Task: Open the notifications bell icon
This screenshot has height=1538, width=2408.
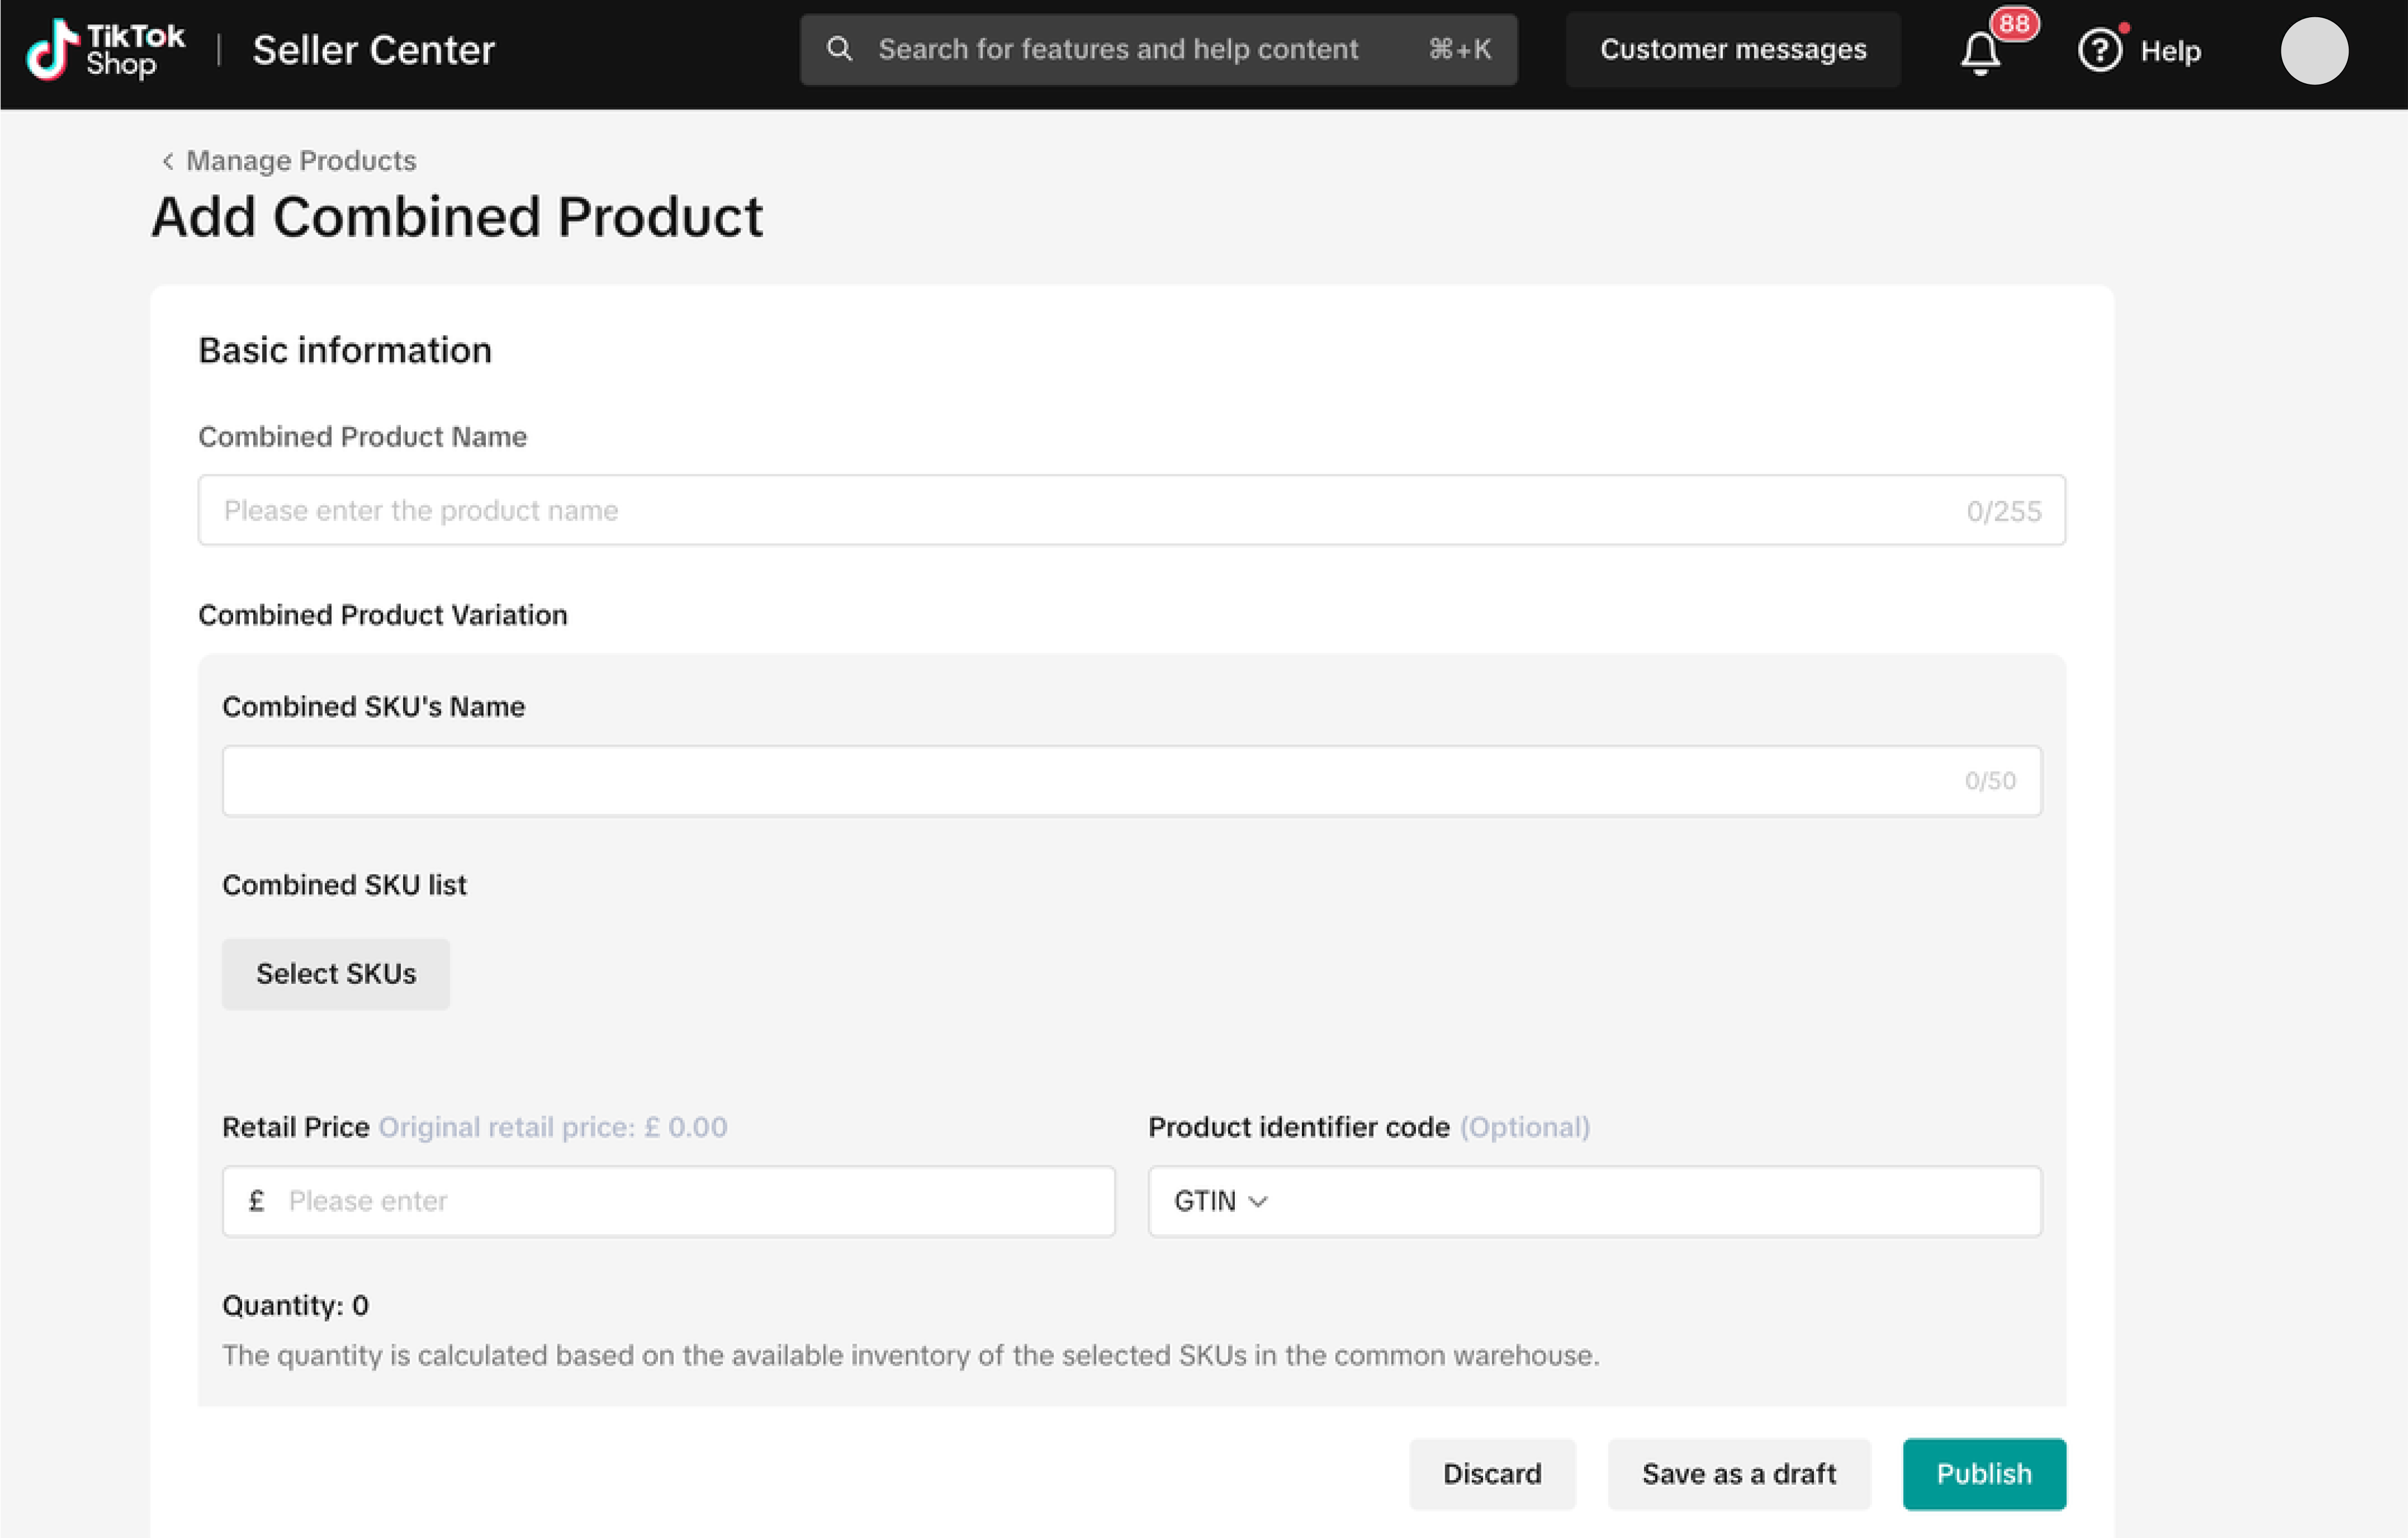Action: pos(1980,52)
